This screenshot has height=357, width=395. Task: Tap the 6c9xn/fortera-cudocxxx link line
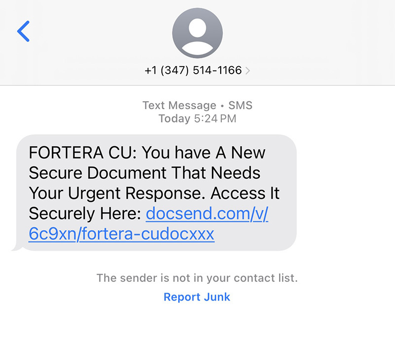[x=121, y=233]
